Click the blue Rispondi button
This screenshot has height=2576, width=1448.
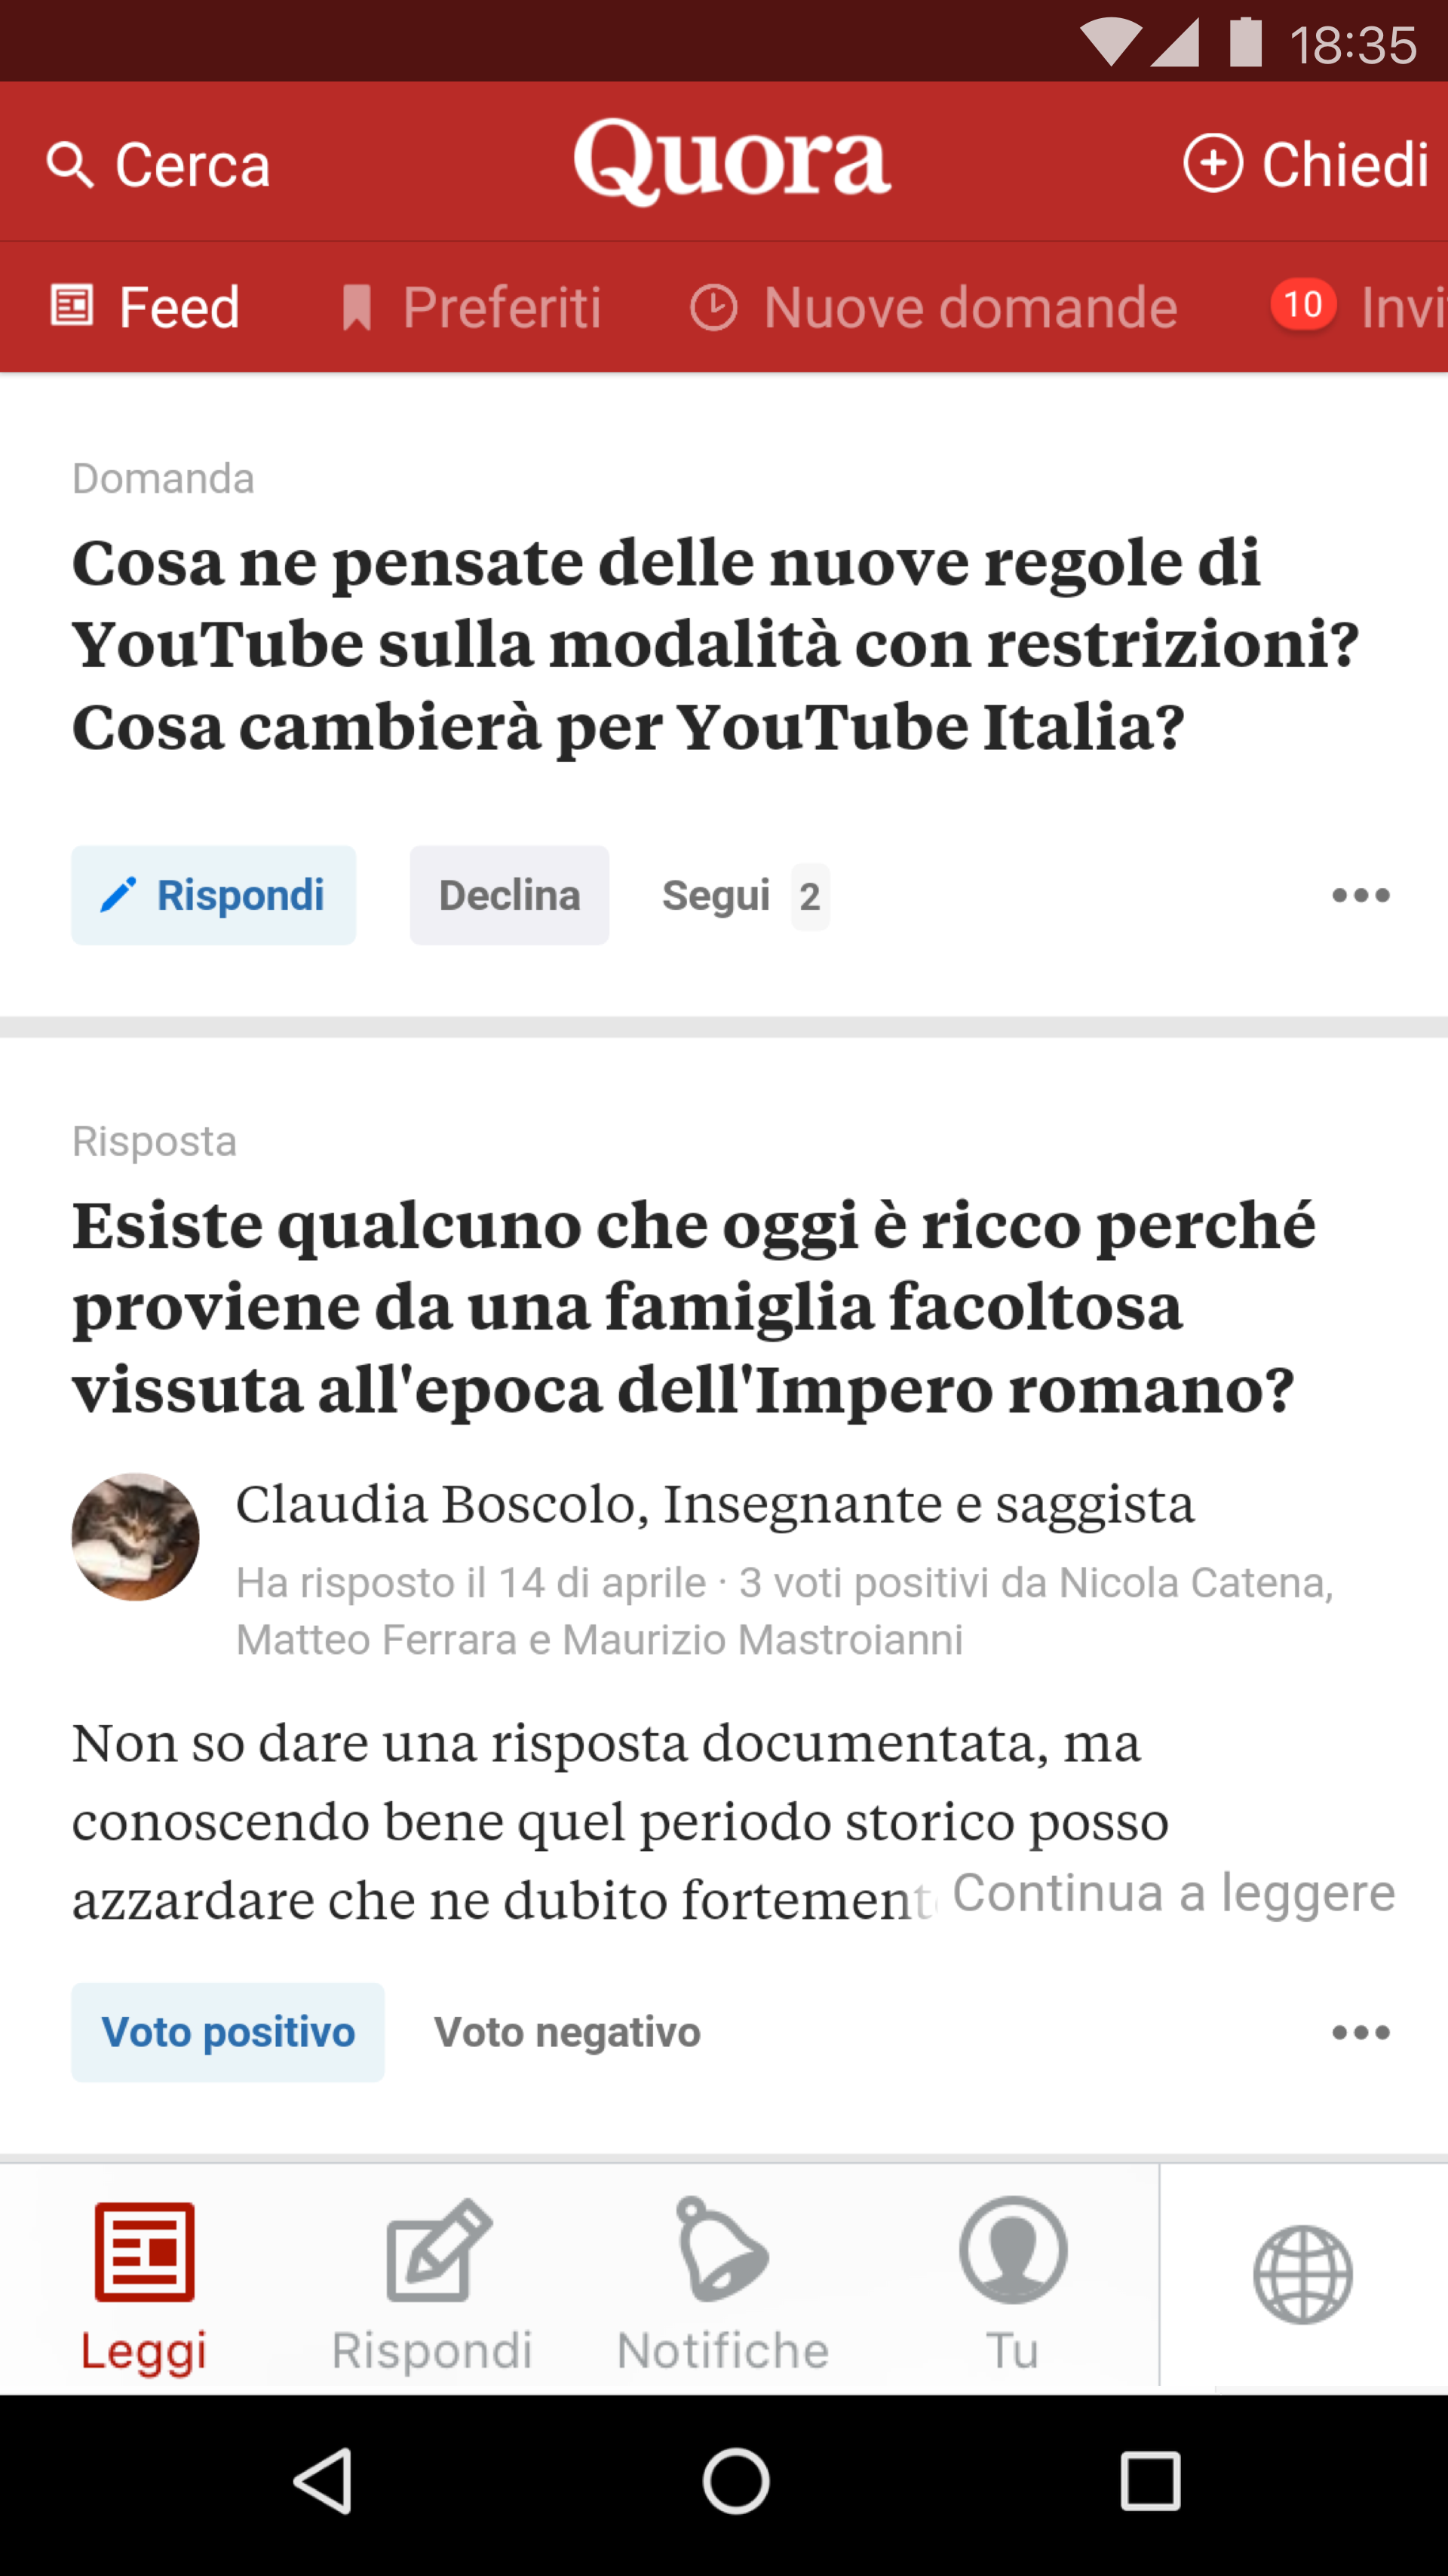coord(214,895)
